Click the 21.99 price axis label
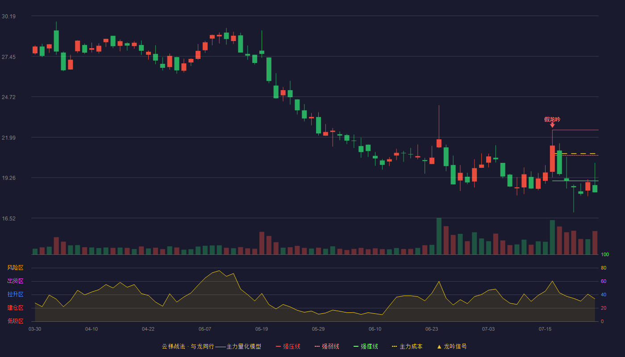The width and height of the screenshot is (625, 357). (8, 138)
